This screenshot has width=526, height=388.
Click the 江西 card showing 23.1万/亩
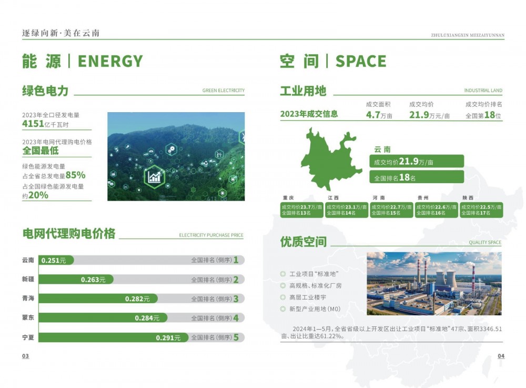point(347,210)
